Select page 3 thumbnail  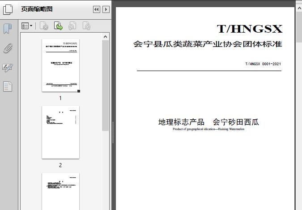(60, 191)
